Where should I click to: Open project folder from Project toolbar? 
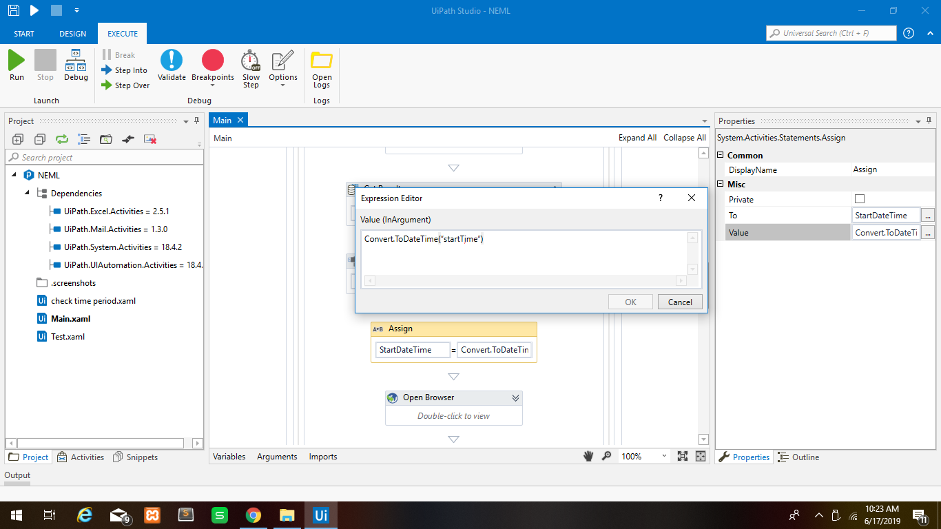click(106, 139)
